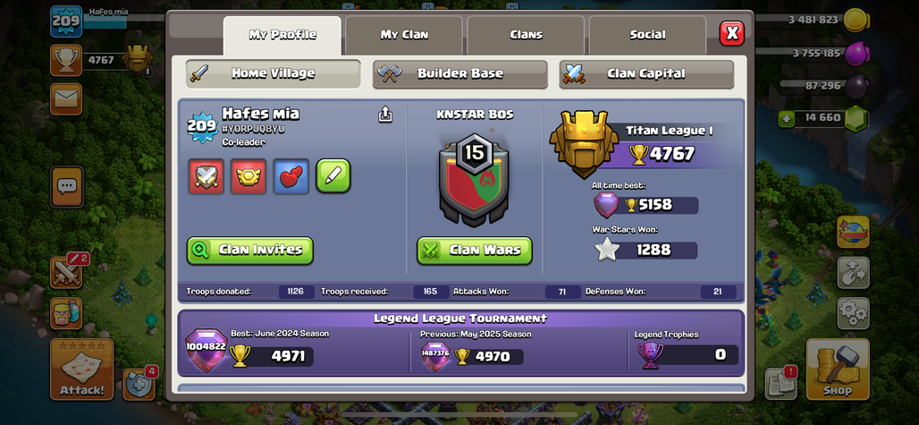Select the gold hexagon player label
919x425 pixels.
click(249, 176)
